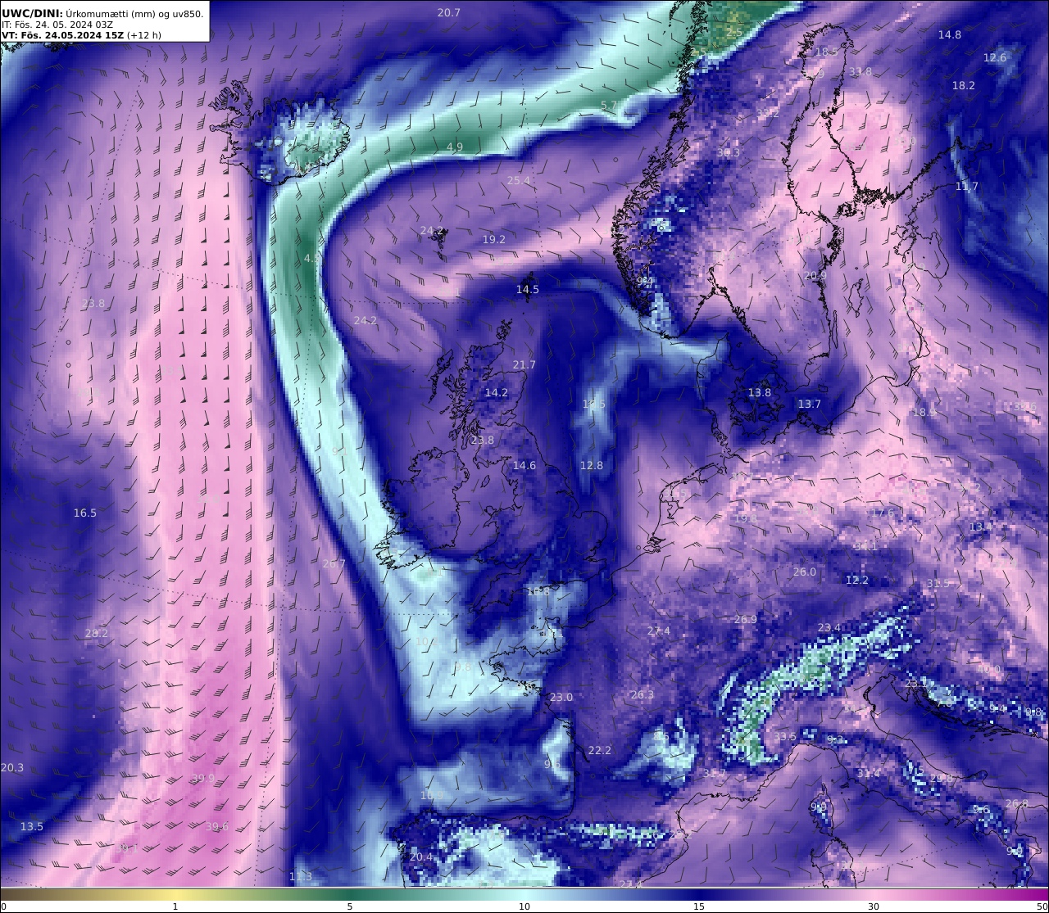Viewport: 1049px width, 913px height.
Task: Click the 23.4 value label
Action: pos(829,627)
